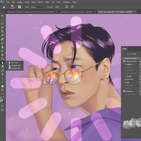The image size is (141, 141).
Task: Disable the Smoothing checkbox
Action: coord(124,91)
